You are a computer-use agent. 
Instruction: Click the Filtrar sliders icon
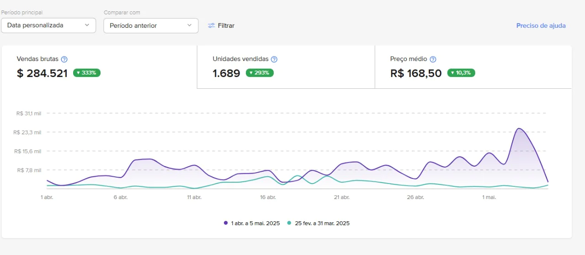[211, 25]
